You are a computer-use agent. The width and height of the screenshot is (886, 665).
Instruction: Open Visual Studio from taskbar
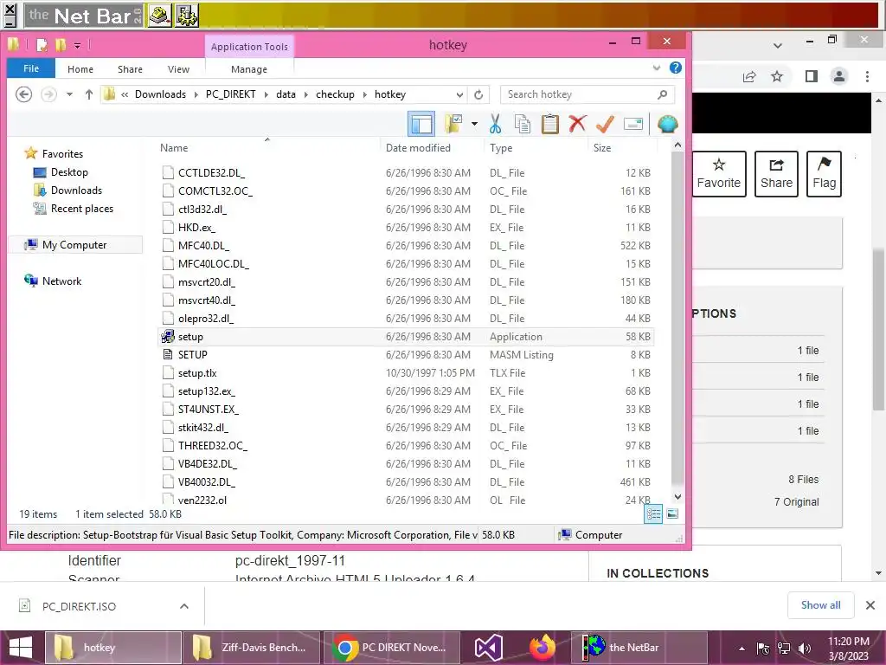coord(488,648)
